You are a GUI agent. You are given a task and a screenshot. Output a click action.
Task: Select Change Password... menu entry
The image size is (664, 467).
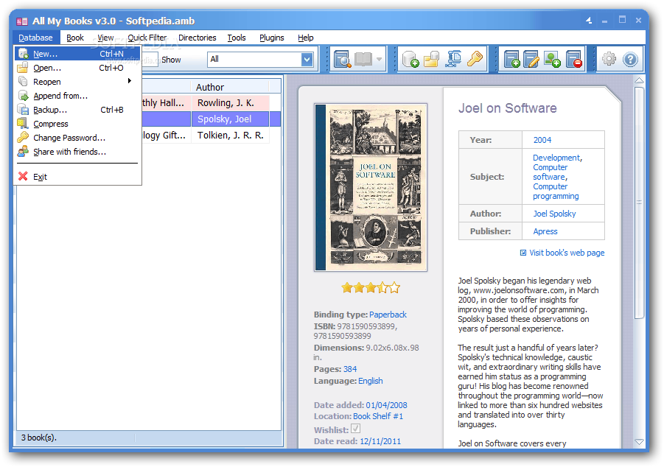tap(77, 138)
